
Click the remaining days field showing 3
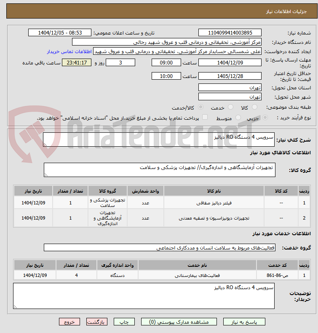(120, 62)
